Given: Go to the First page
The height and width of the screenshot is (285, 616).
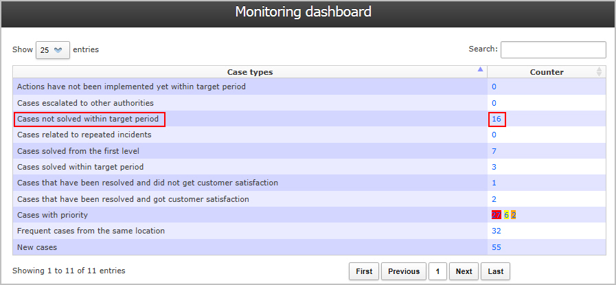Looking at the screenshot, I should pyautogui.click(x=364, y=271).
